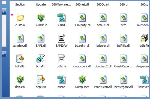Viewport: 150px width, 99px height.
Task: Collapse the upper sidebar panel chevron
Action: (x=3, y=12)
